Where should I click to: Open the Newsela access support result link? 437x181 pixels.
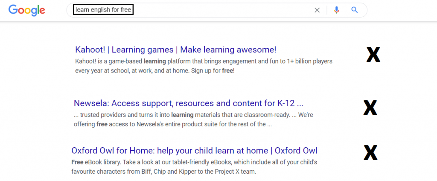click(x=189, y=103)
